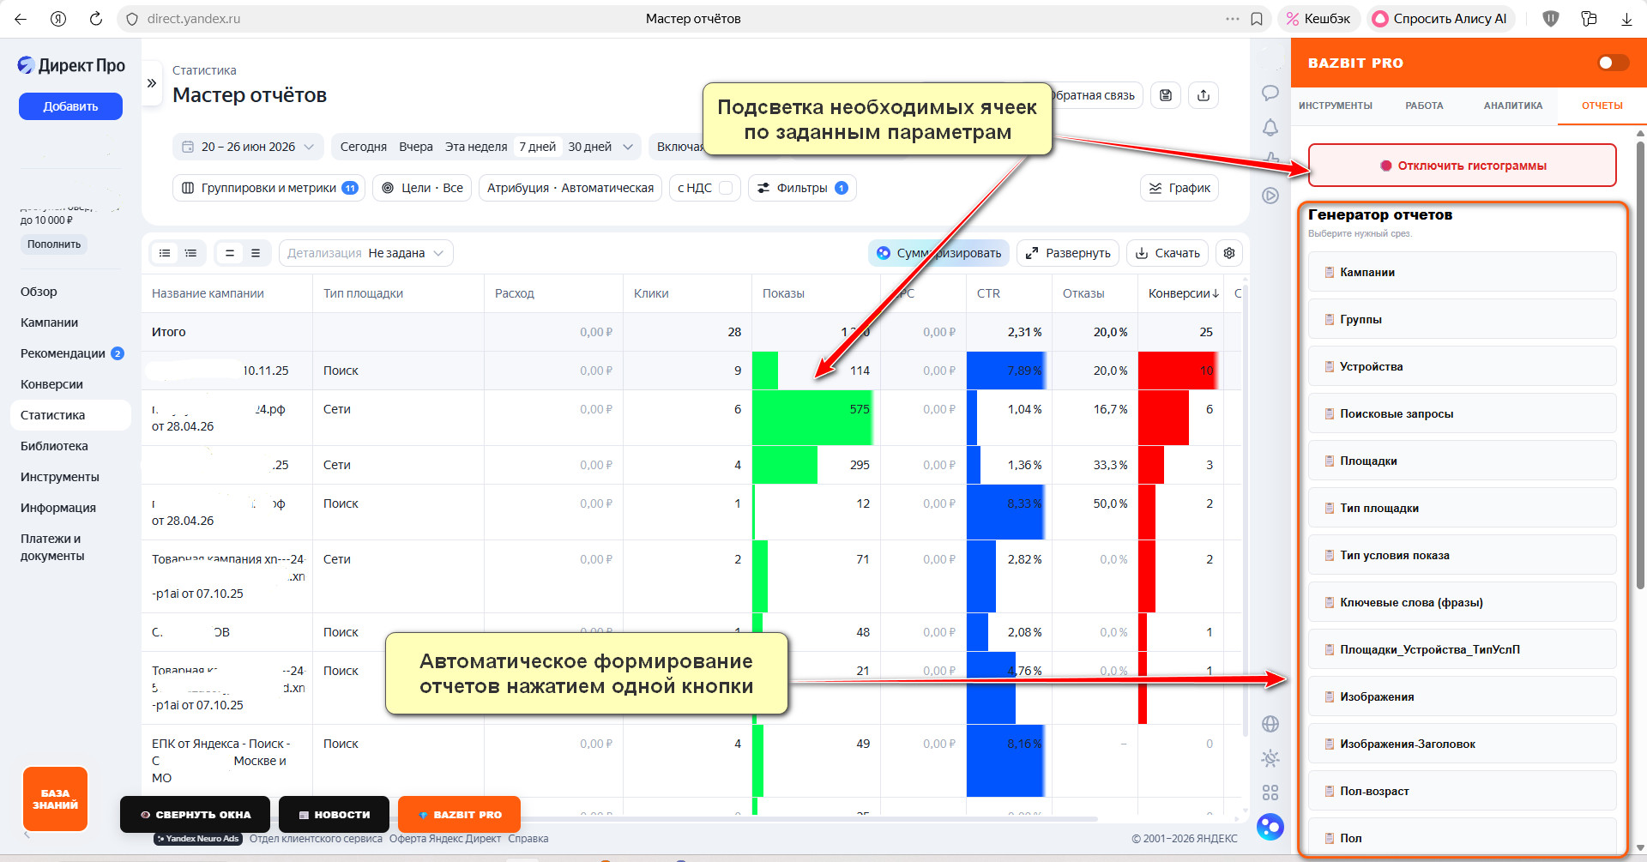Image resolution: width=1647 pixels, height=862 pixels.
Task: Click the Оферта Яндекс Директ footer link
Action: [444, 839]
